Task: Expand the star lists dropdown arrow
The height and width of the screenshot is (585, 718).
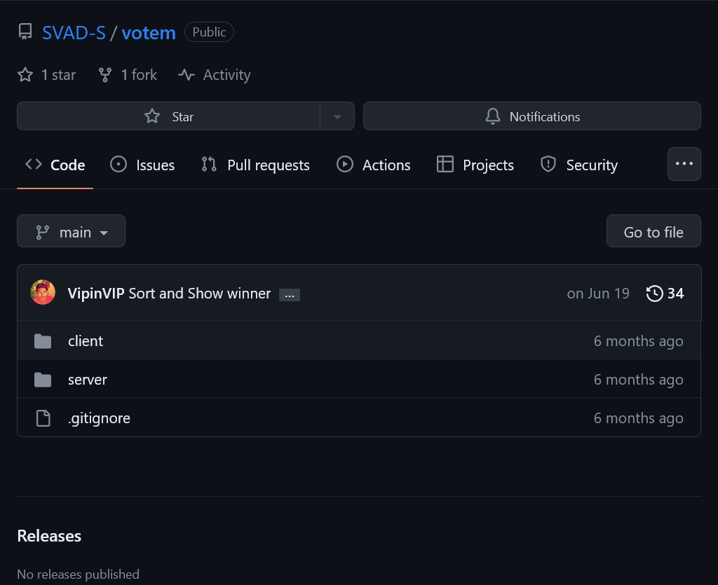Action: tap(337, 116)
